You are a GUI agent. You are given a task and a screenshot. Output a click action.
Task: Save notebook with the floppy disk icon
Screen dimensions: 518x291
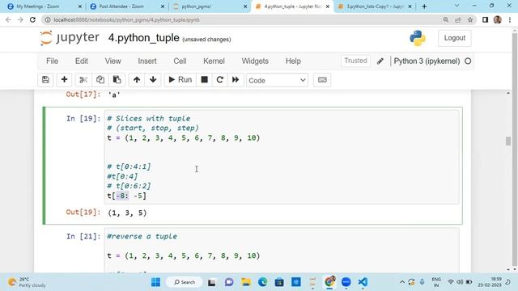[x=45, y=80]
